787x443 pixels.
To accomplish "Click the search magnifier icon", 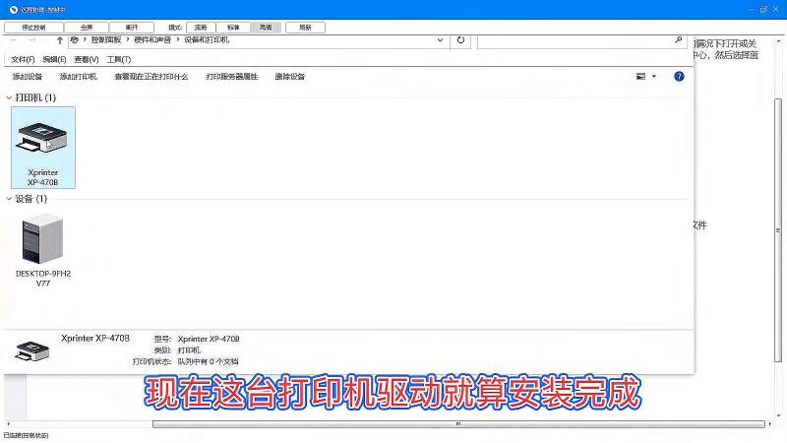I will tap(678, 40).
